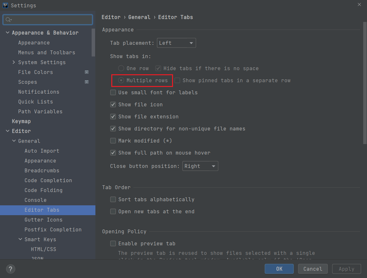Viewport: 367px width, 278px height.
Task: Click the project-level icon beside Scopes
Action: click(87, 82)
